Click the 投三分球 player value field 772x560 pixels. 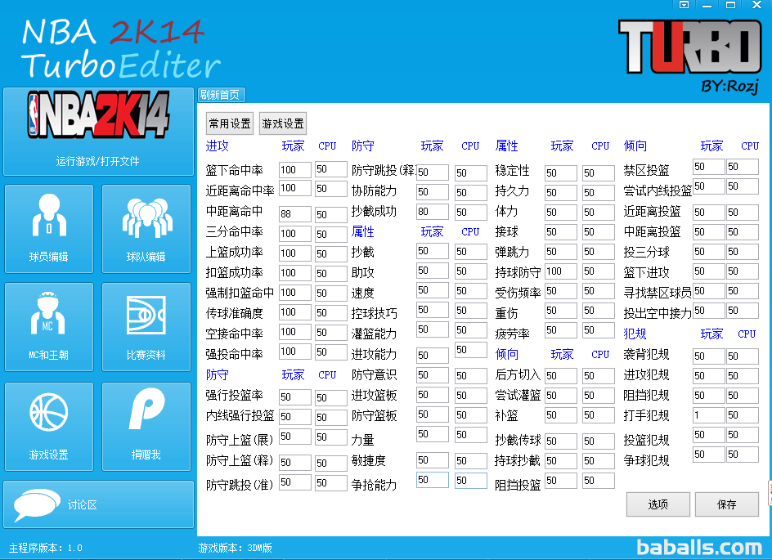[x=708, y=252]
